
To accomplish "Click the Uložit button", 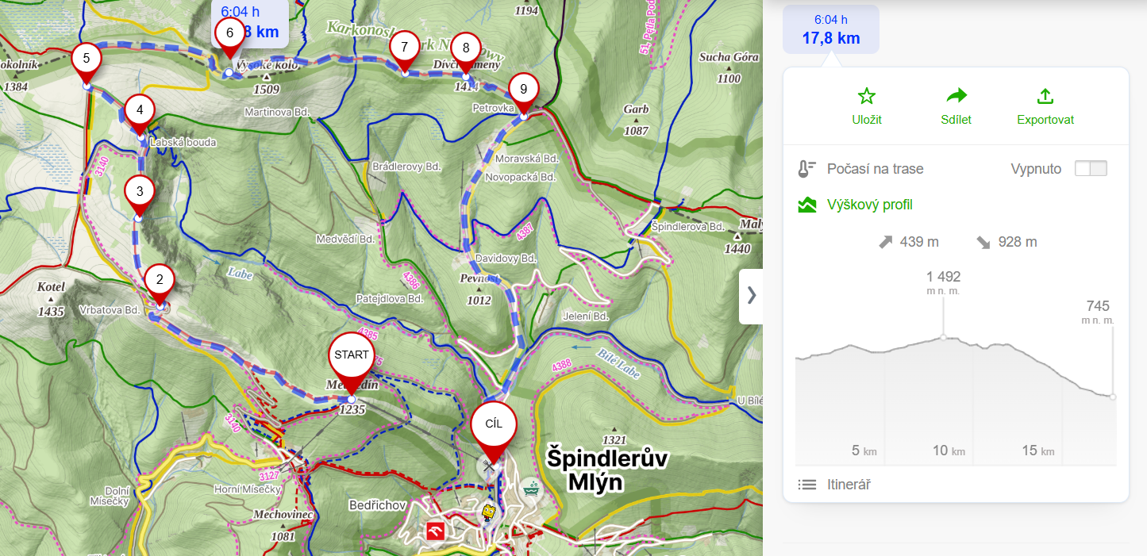I will point(867,106).
